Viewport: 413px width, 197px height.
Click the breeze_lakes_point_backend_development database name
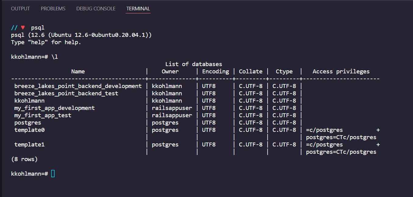coord(78,86)
